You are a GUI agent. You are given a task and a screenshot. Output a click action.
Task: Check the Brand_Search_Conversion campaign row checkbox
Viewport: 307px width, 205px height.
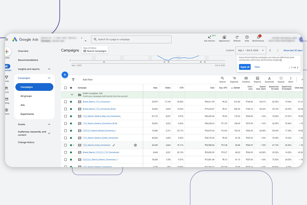tap(65, 101)
